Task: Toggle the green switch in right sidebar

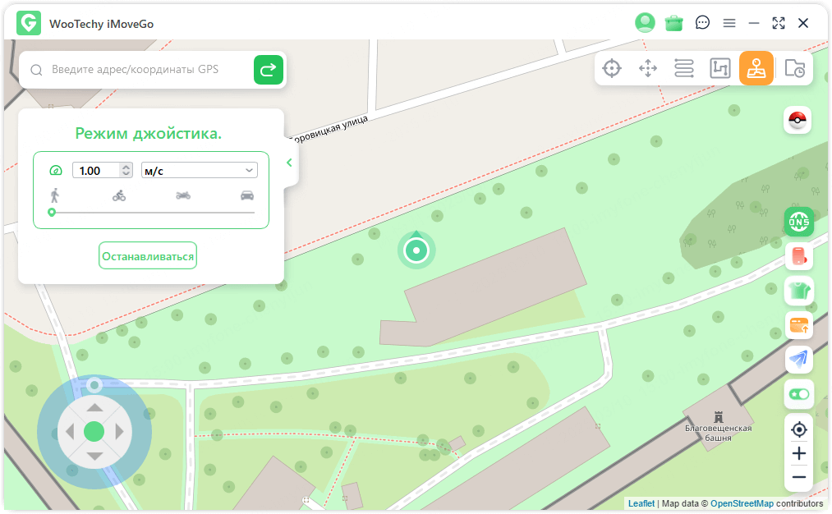Action: 798,394
